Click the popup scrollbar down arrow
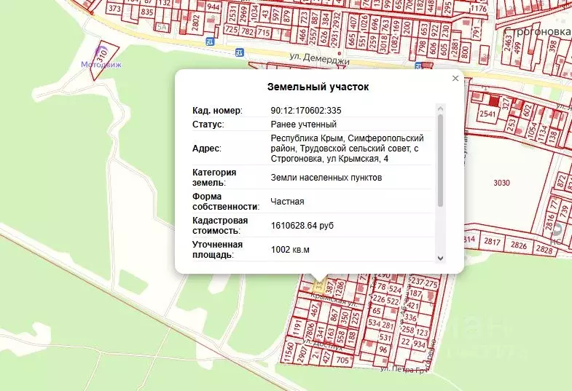Image resolution: width=572 pixels, height=391 pixels. pos(440,258)
